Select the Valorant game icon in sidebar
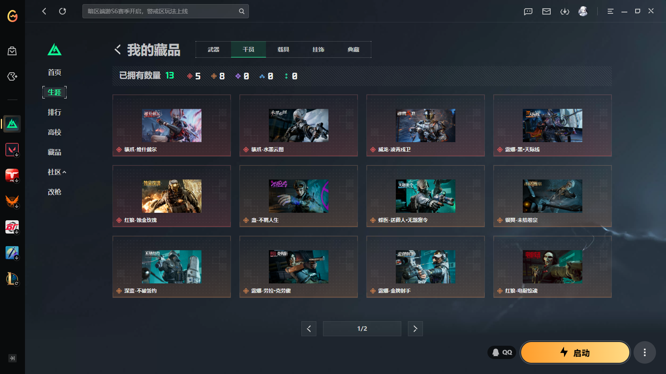The image size is (666, 374). click(x=12, y=150)
